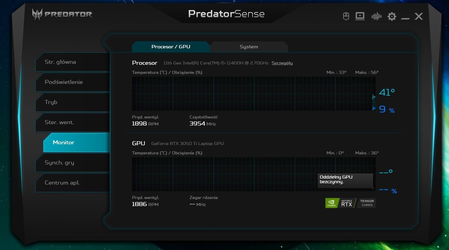Viewport: 449px width, 250px height.
Task: Click the Procesor temperature/load graph
Action: pos(254,94)
